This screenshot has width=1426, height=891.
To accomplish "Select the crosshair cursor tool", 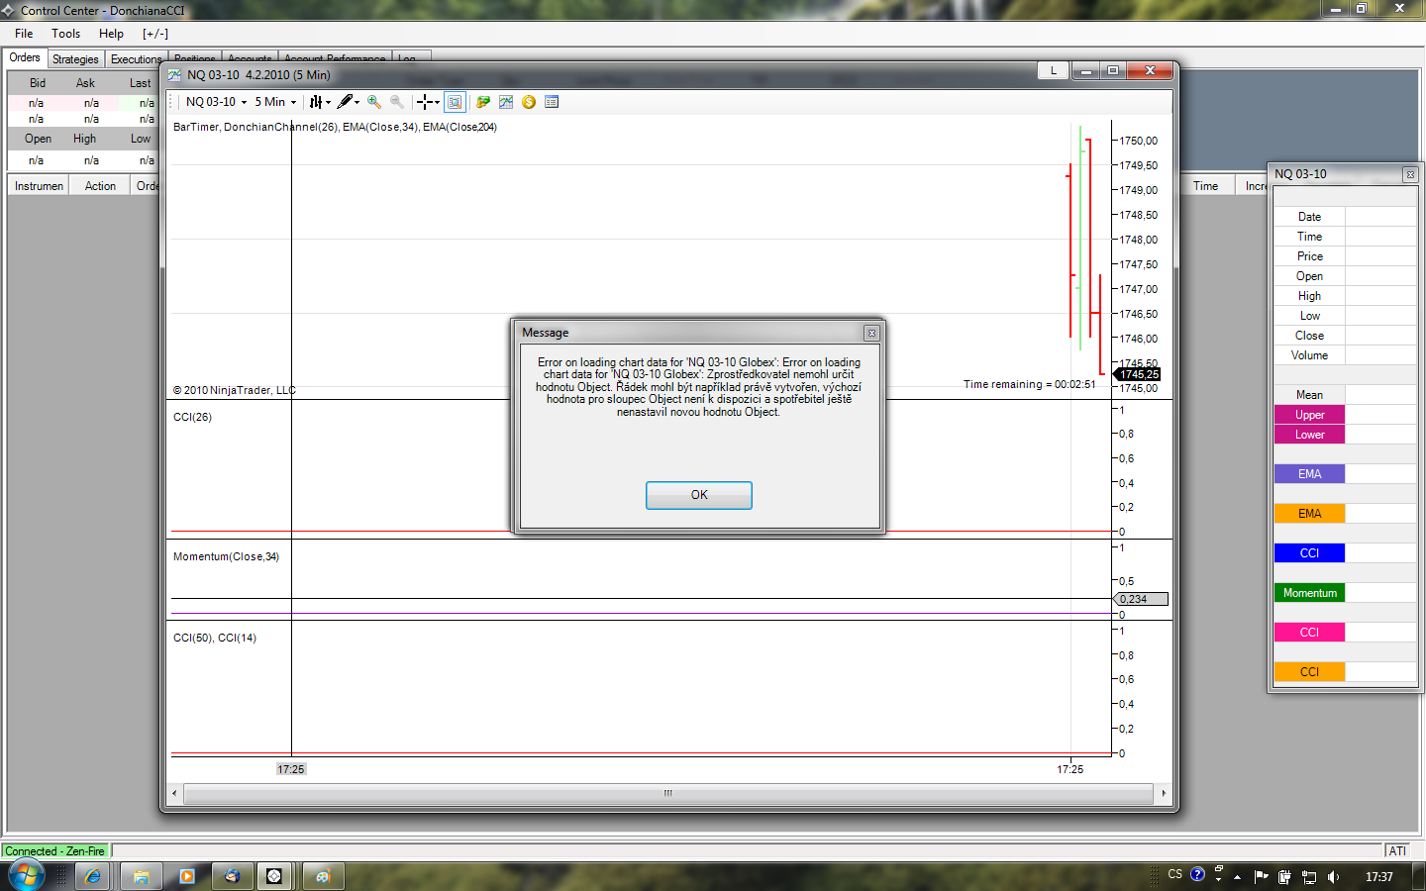I will (424, 102).
